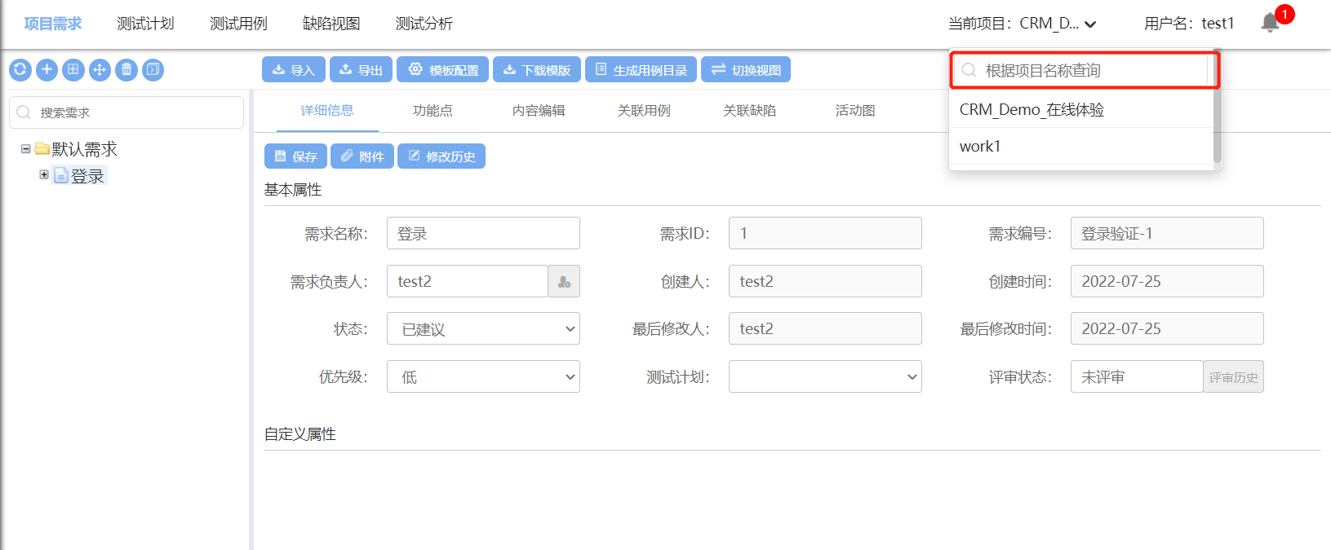Click the grid icon in left toolbar
The width and height of the screenshot is (1331, 550).
pyautogui.click(x=73, y=70)
